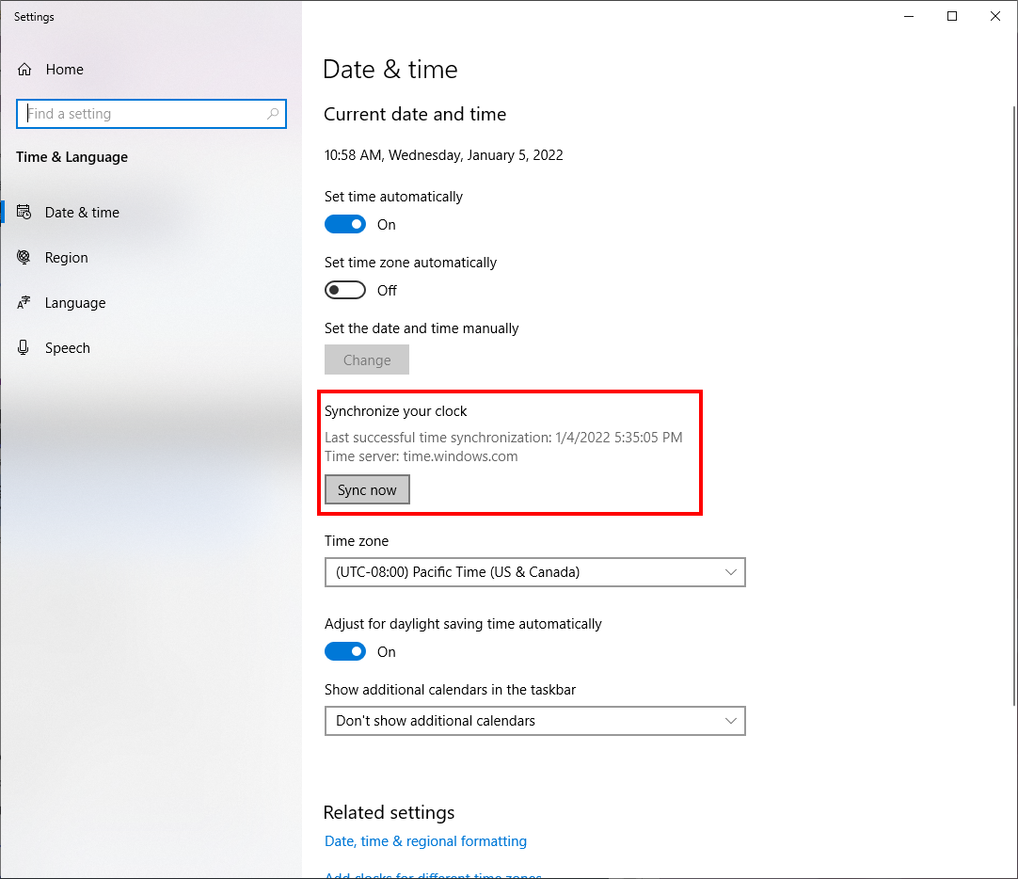Click the Region globe icon
The image size is (1018, 879).
point(25,258)
